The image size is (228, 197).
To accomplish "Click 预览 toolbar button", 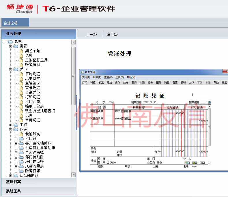I will (93, 82).
